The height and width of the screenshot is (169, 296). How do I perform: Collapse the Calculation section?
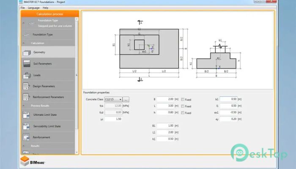click(24, 43)
